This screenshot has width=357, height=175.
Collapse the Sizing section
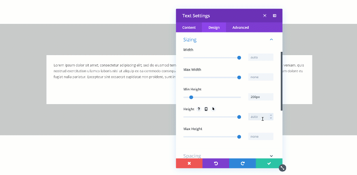coord(271,40)
